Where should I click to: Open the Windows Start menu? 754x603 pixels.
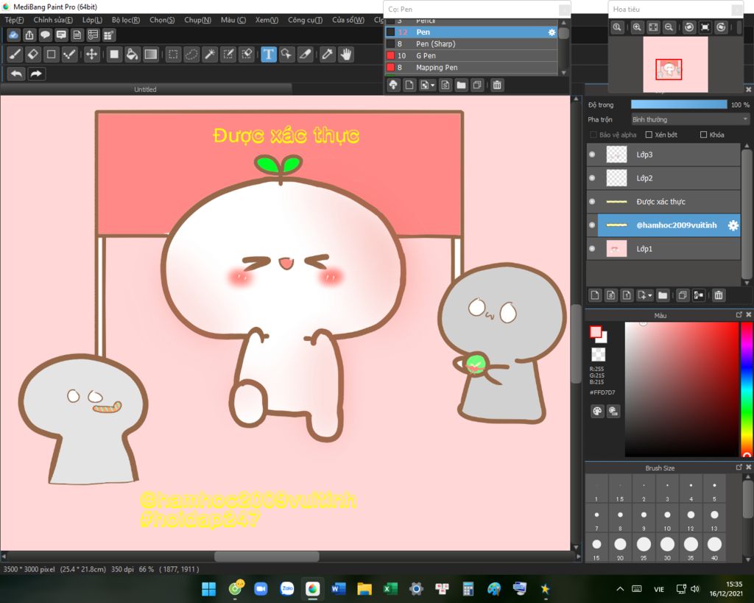208,588
